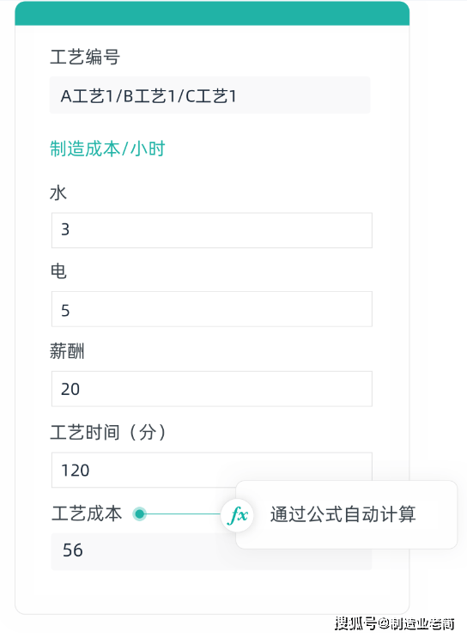The image size is (467, 638).
Task: Click the green dot beside 工艺成本
Action: [x=140, y=514]
